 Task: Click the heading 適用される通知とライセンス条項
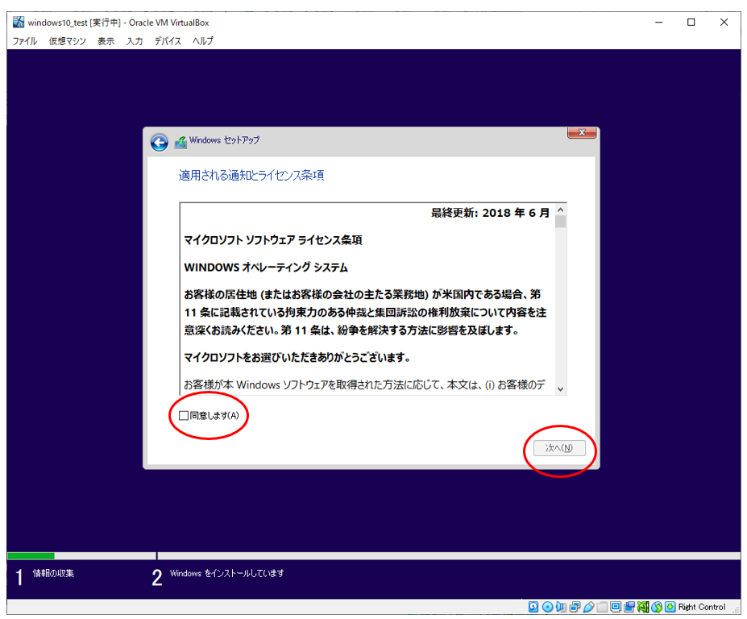251,176
